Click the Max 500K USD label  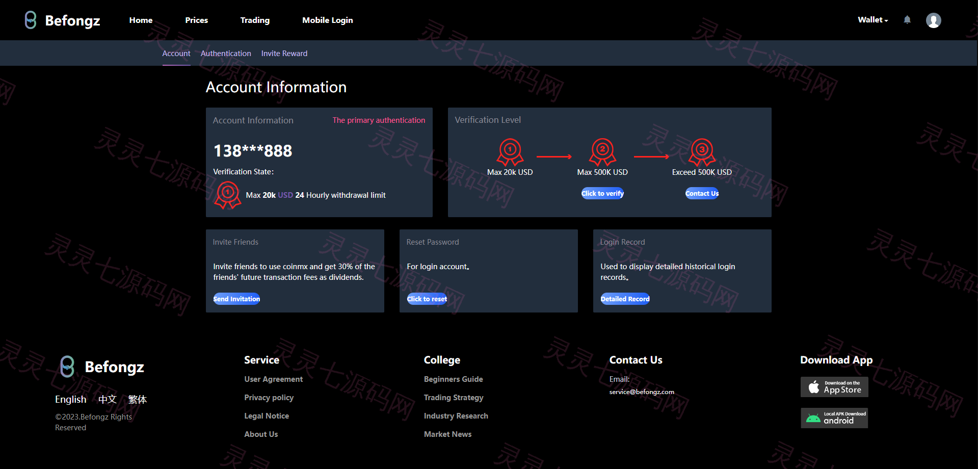tap(602, 172)
